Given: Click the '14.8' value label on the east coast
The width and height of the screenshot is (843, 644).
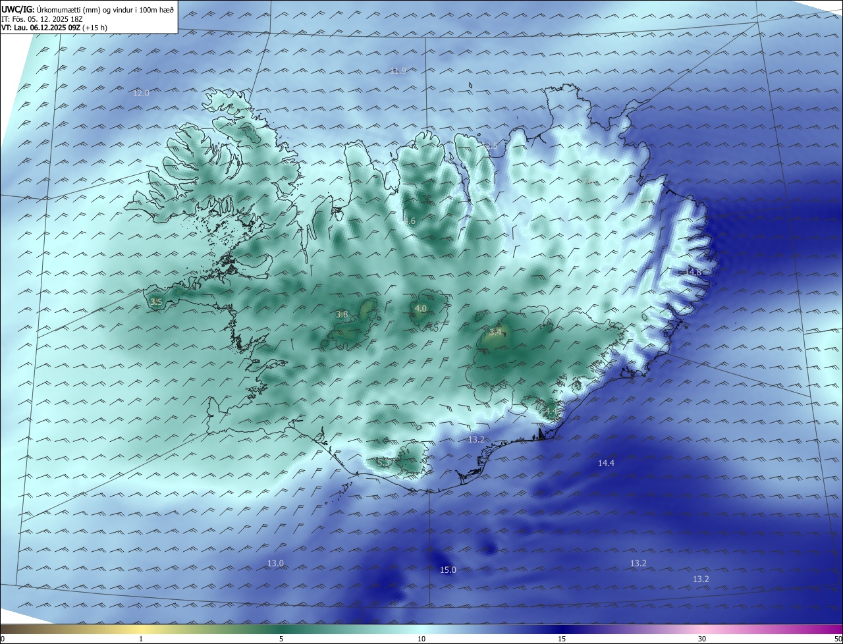Looking at the screenshot, I should click(x=693, y=272).
